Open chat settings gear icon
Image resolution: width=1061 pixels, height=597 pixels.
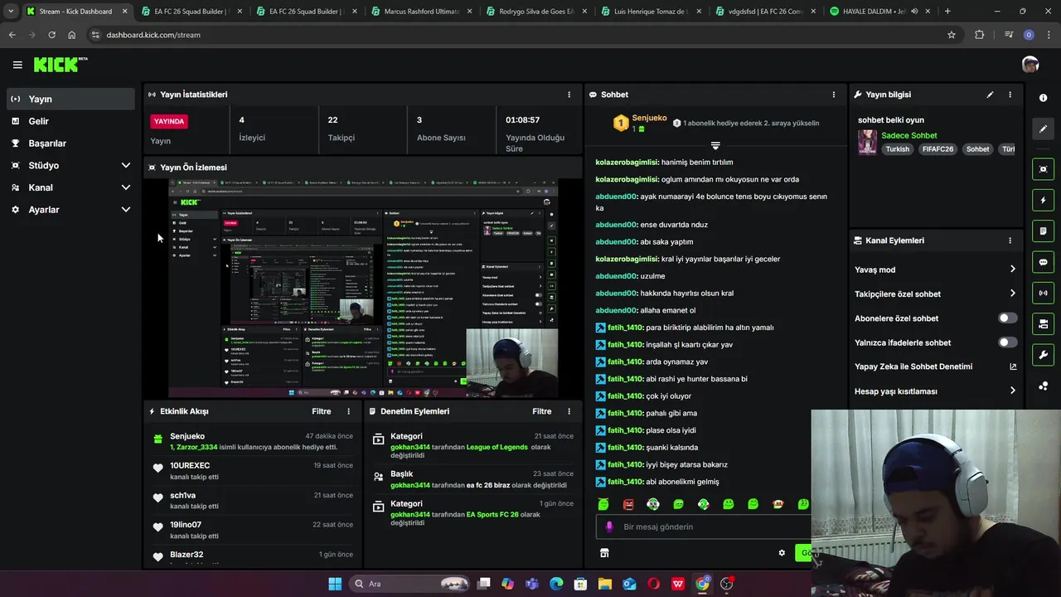782,553
